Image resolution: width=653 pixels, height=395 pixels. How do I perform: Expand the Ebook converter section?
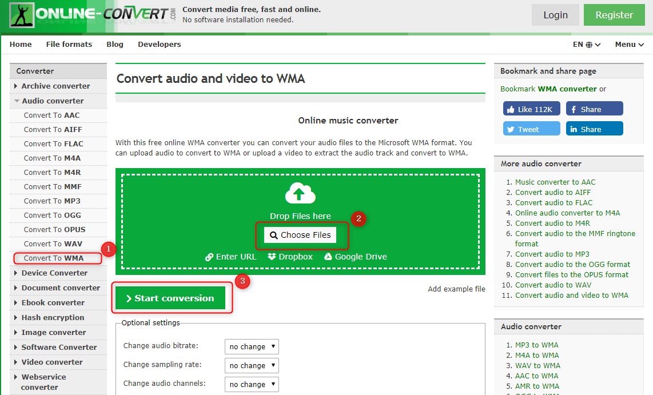[x=58, y=303]
